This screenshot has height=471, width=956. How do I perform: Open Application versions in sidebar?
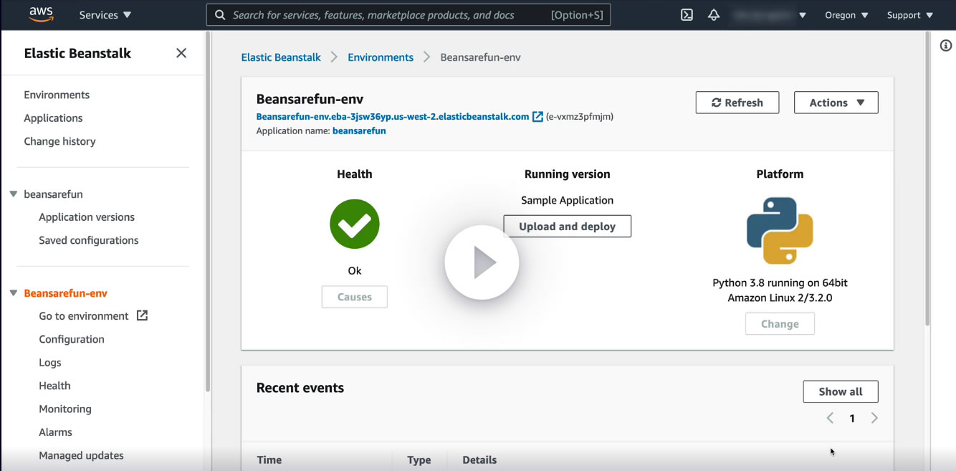(87, 217)
